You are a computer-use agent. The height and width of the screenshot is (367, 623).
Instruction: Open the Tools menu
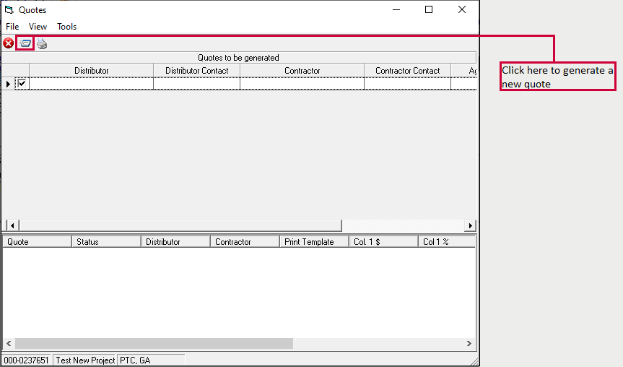[x=67, y=27]
